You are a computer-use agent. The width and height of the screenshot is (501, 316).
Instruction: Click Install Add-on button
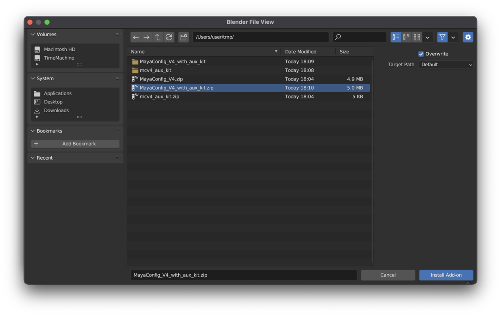pos(446,275)
